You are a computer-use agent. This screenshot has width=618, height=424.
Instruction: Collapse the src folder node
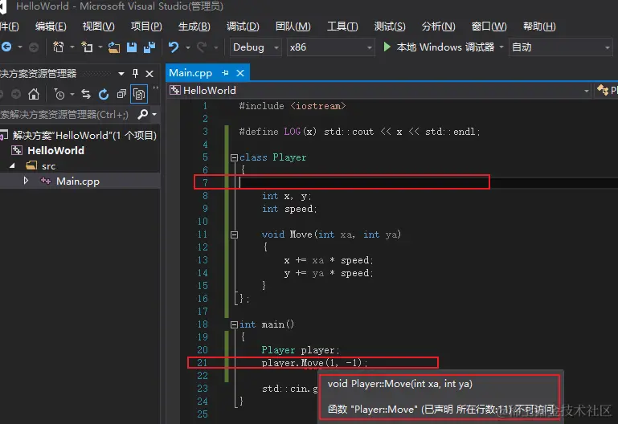[x=12, y=165]
